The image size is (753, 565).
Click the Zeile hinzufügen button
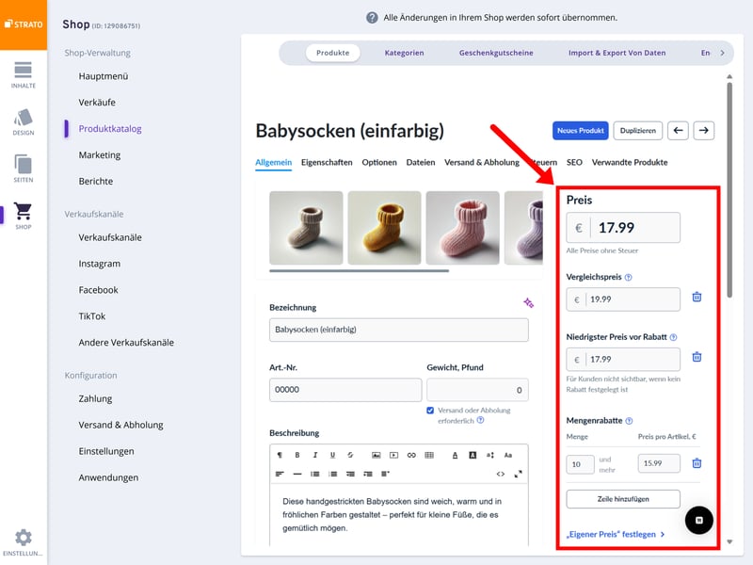(x=623, y=499)
